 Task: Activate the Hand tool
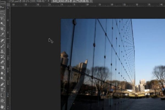click(2, 106)
